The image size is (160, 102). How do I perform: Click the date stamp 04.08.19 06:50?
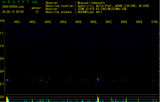(13, 12)
